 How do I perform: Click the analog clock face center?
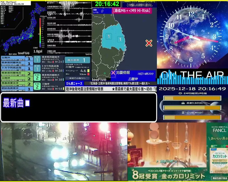point(191,36)
